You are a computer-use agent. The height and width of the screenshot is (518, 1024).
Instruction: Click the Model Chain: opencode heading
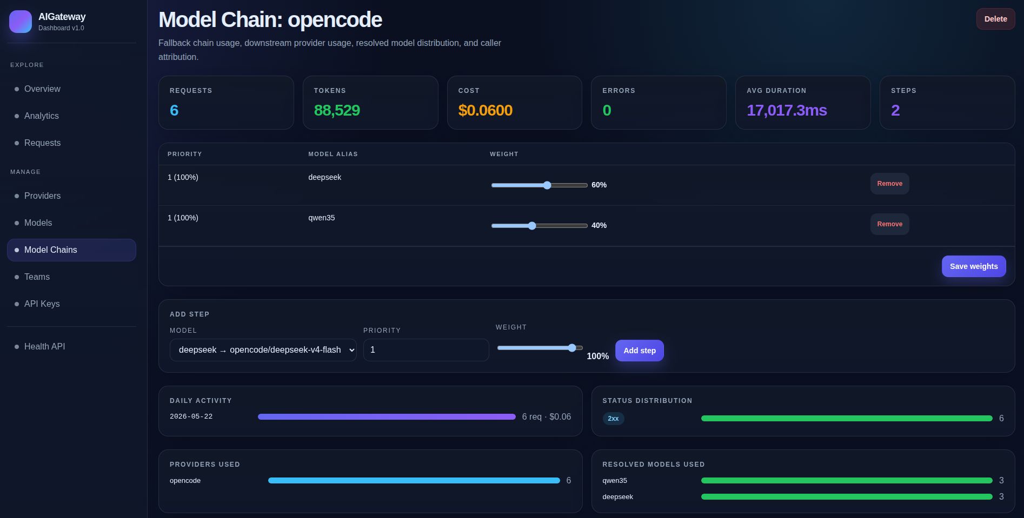(270, 20)
